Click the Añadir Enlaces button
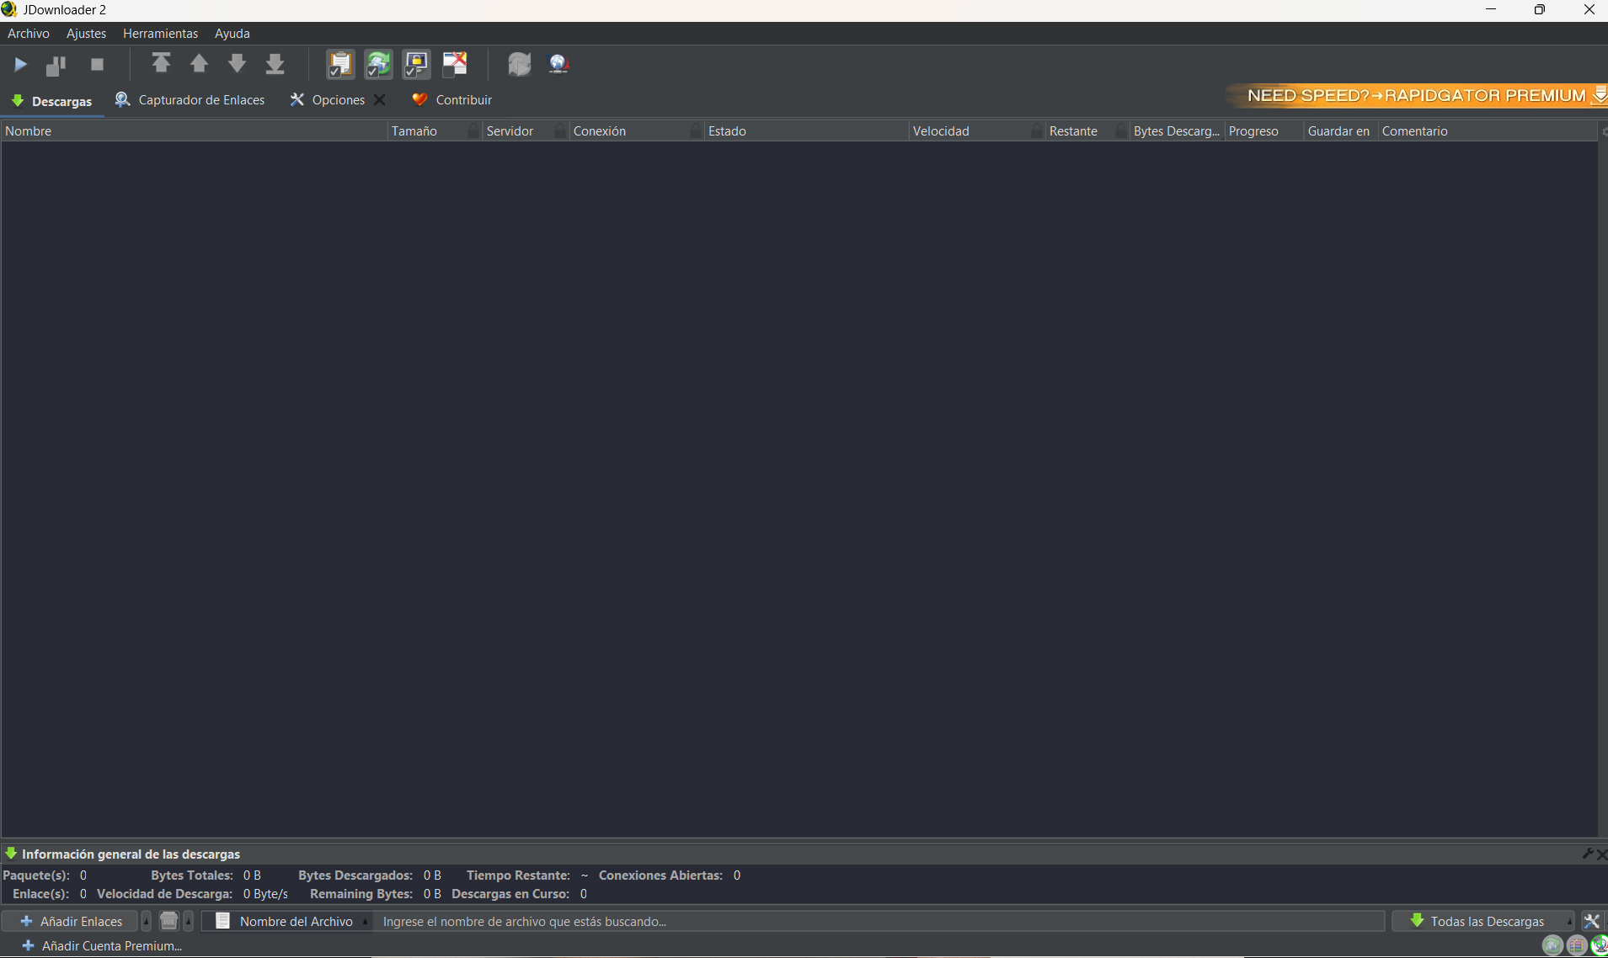1608x958 pixels. [x=71, y=922]
